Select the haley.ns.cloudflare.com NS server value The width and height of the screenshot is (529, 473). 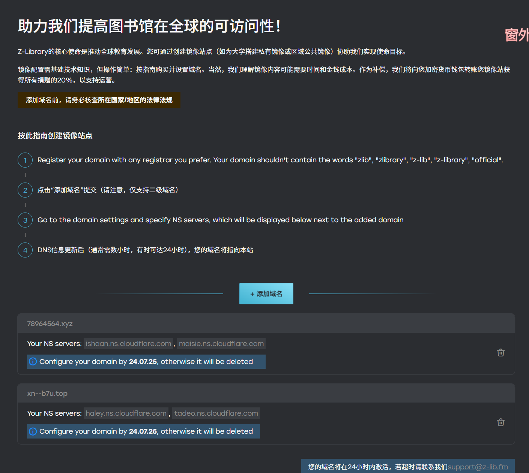coord(126,413)
